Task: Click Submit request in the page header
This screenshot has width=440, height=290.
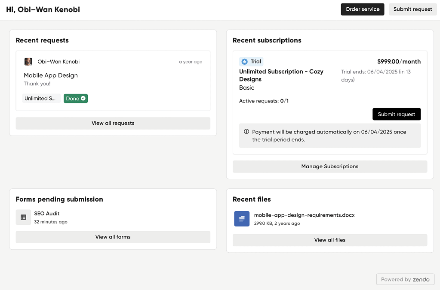Action: [412, 9]
